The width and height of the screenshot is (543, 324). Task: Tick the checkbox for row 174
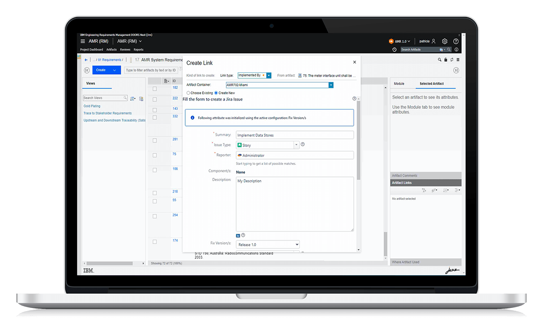(x=155, y=242)
